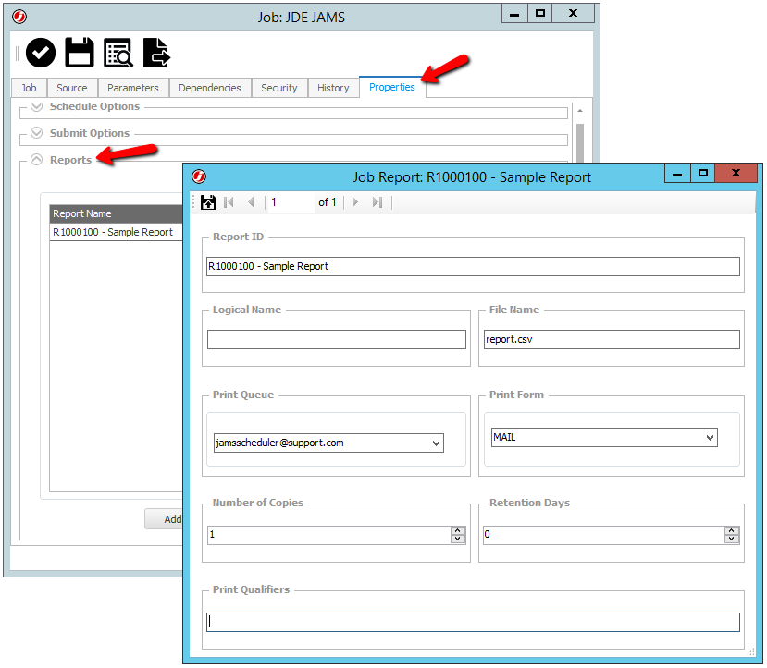This screenshot has height=668, width=767.
Task: Close the Job: JDE JAMS window
Action: 574,14
